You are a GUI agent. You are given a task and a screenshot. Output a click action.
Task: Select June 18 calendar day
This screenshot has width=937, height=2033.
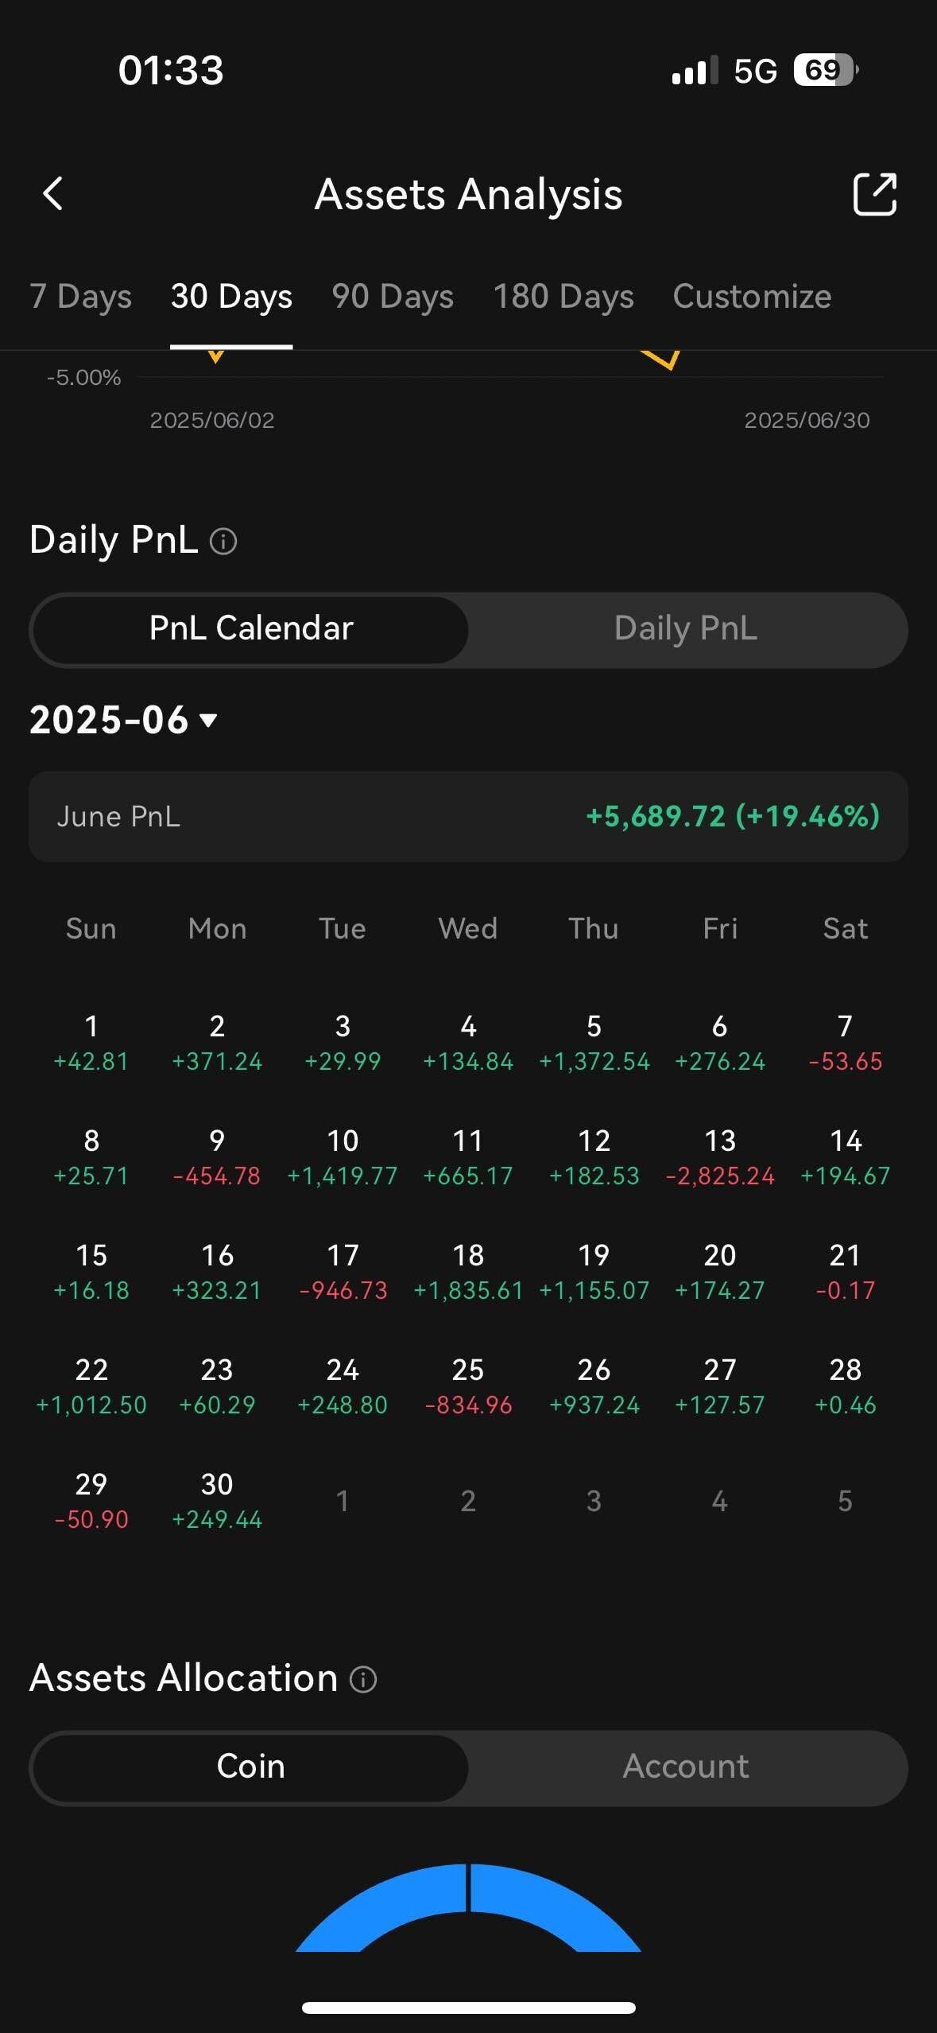click(x=468, y=1271)
